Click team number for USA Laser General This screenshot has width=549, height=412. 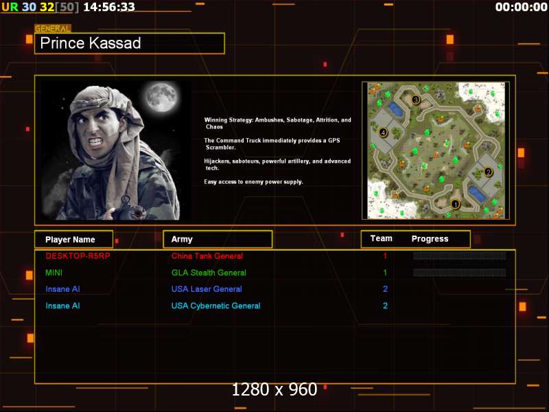[385, 289]
